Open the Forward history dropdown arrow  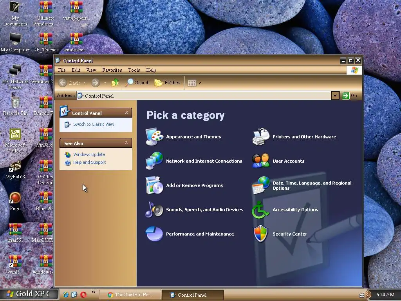coord(105,82)
